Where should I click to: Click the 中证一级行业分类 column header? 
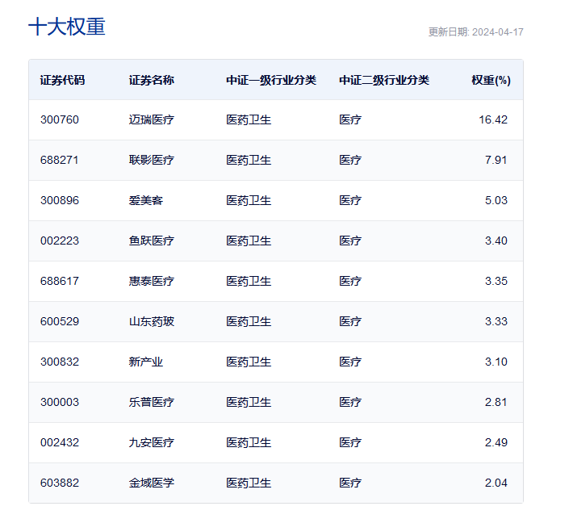[x=271, y=80]
